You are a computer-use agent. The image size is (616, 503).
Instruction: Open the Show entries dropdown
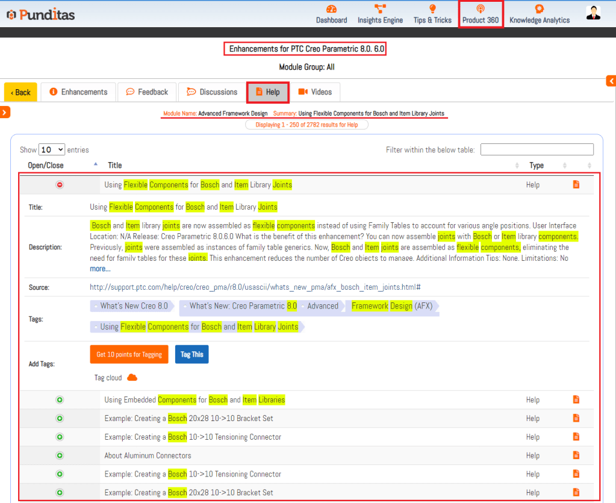coord(52,149)
